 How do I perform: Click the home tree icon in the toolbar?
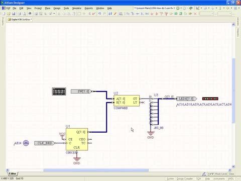coord(191,8)
